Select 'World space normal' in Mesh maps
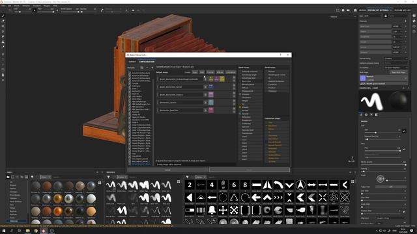Screen dimensions: 417x234 click(x=276, y=75)
